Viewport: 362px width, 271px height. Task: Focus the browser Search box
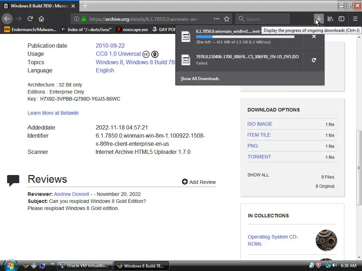263,19
